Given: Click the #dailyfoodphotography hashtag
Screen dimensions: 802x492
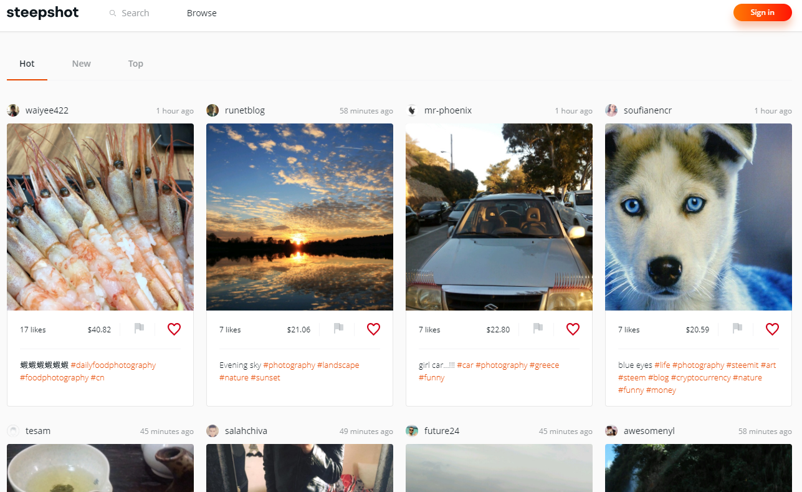Looking at the screenshot, I should point(113,365).
